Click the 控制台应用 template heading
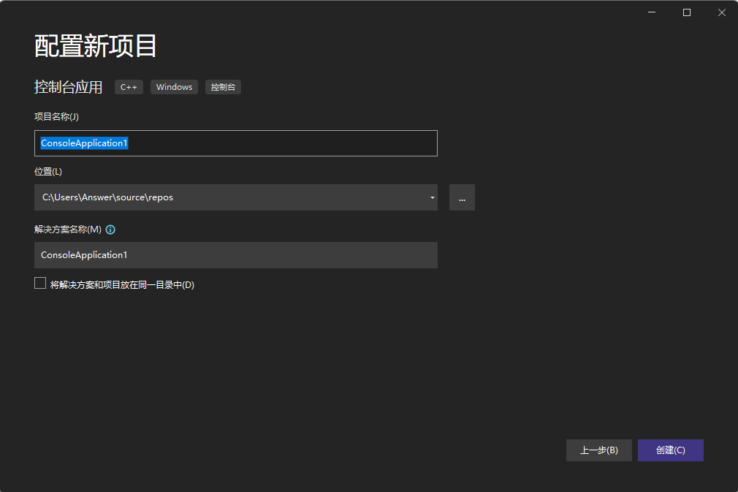This screenshot has width=738, height=492. [x=68, y=87]
